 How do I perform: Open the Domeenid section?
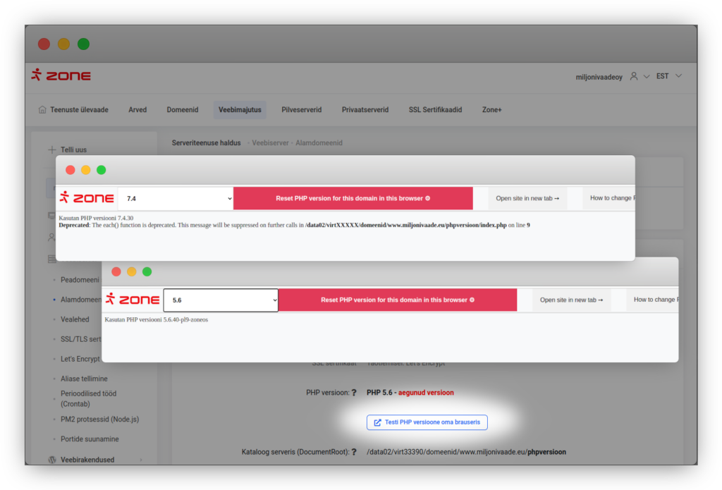tap(183, 109)
